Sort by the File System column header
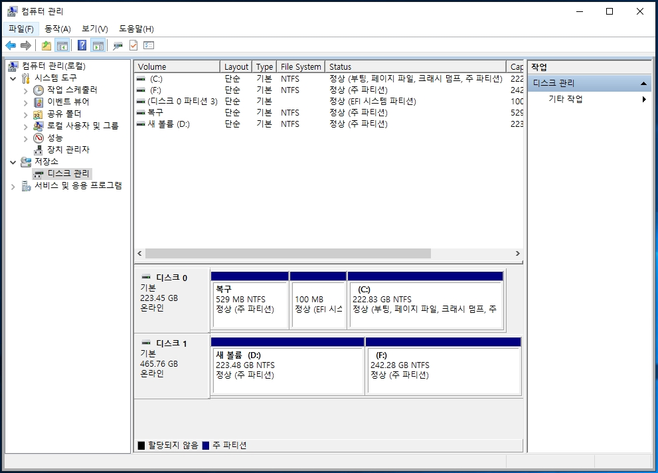 point(301,66)
